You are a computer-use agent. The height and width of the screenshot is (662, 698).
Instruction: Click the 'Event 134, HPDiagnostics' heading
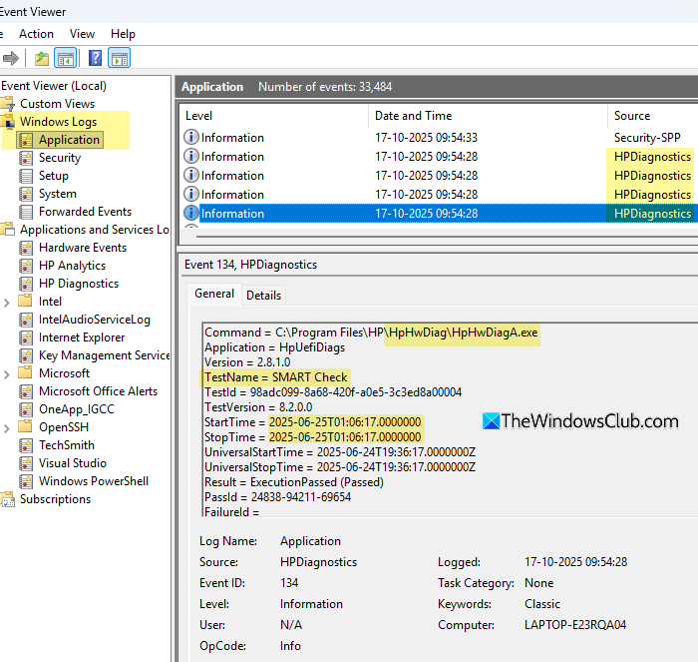tap(250, 265)
